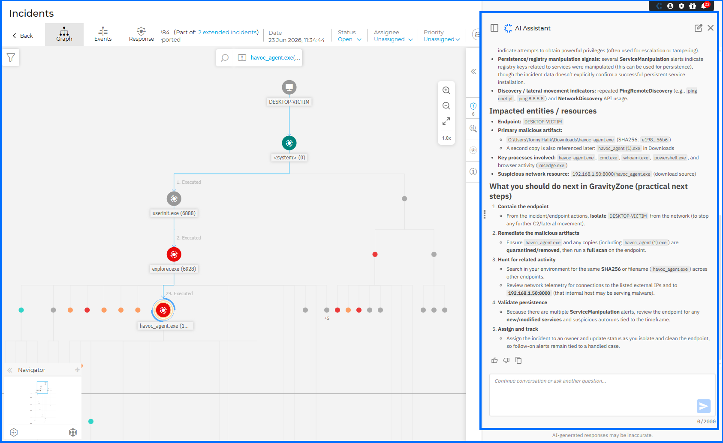Focus the continue conversation text box

[x=602, y=395]
